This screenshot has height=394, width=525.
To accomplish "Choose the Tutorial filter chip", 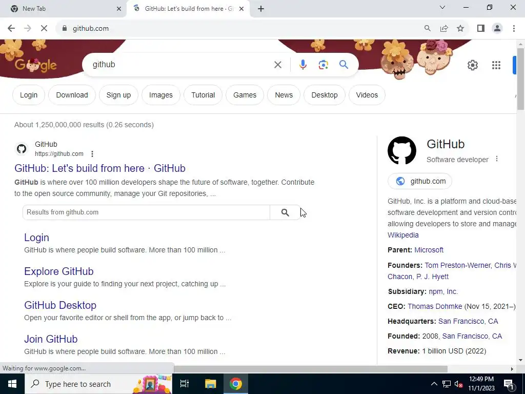I will click(203, 95).
